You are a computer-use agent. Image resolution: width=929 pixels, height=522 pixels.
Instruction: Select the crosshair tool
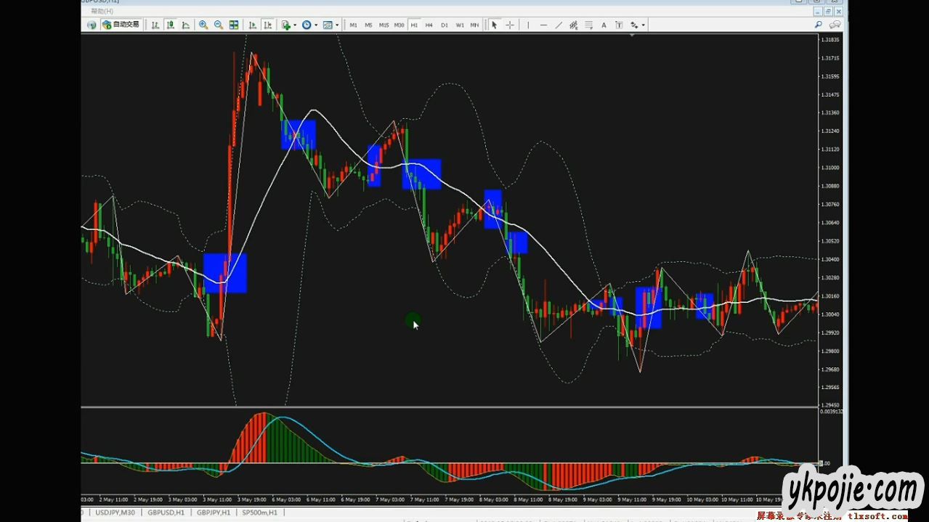[509, 25]
